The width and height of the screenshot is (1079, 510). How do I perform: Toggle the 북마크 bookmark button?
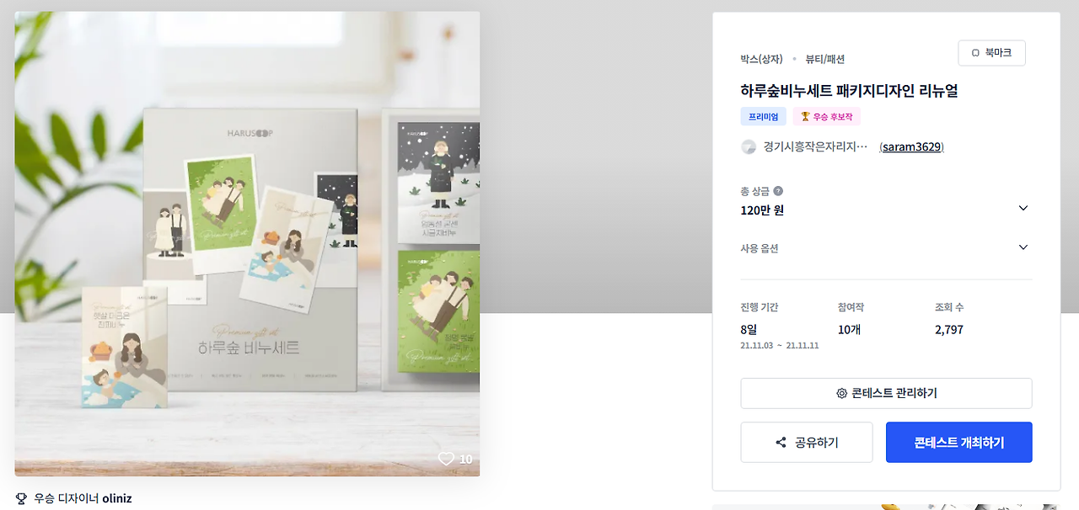click(991, 53)
